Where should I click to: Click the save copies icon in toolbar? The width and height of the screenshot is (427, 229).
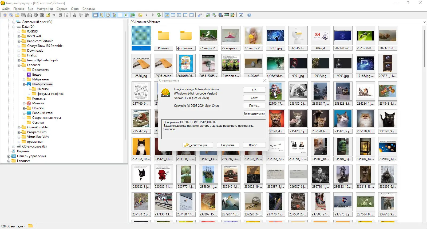tap(23, 15)
